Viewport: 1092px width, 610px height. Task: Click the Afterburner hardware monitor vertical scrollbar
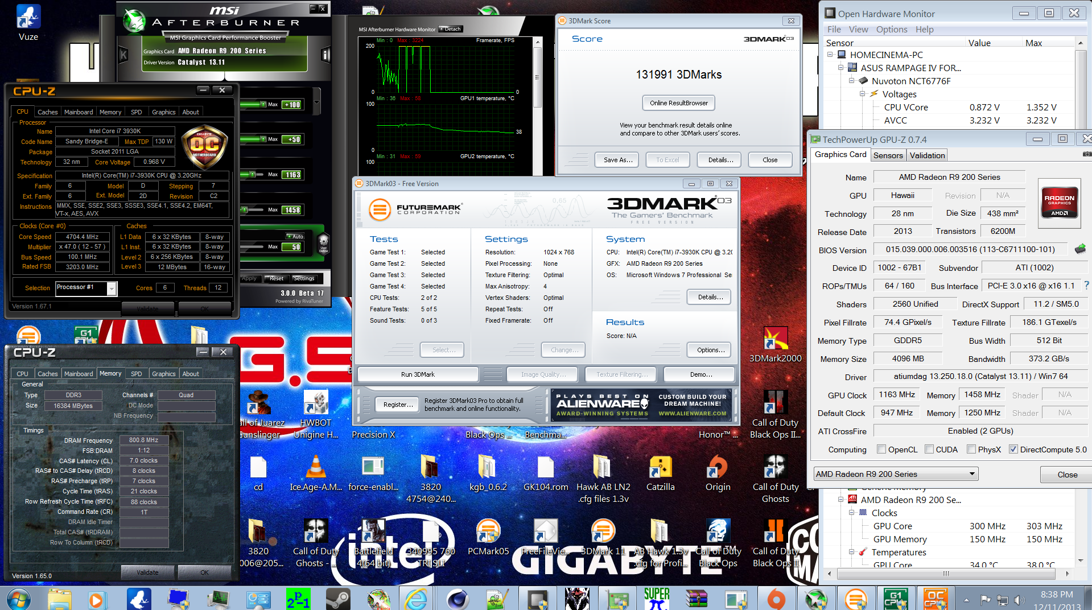[537, 78]
